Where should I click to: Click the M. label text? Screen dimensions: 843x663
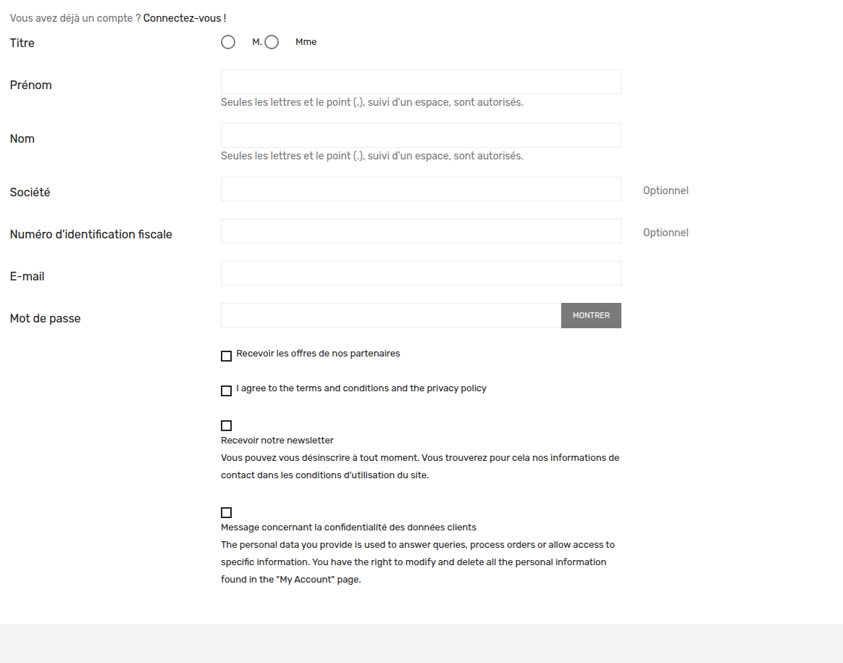coord(257,42)
